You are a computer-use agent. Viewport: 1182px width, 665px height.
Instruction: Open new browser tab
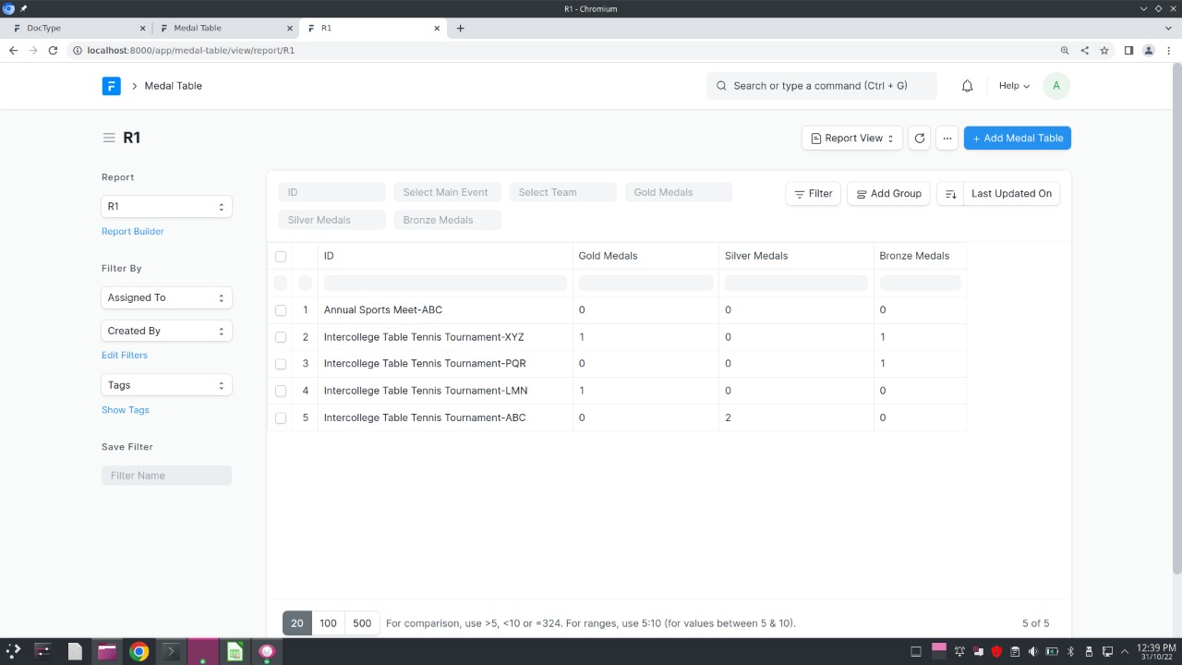pyautogui.click(x=460, y=28)
